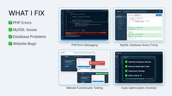Click the green 'Message sent successfully' notification
This screenshot has height=96, width=172.
102,74
